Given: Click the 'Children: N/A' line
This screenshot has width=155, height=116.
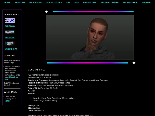Looking at the screenshot, I should pyautogui.click(x=34, y=108).
